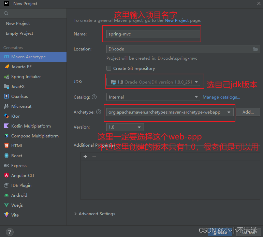Click the Quarkus icon
Viewport: 263px width, 237px height.
tap(6, 96)
